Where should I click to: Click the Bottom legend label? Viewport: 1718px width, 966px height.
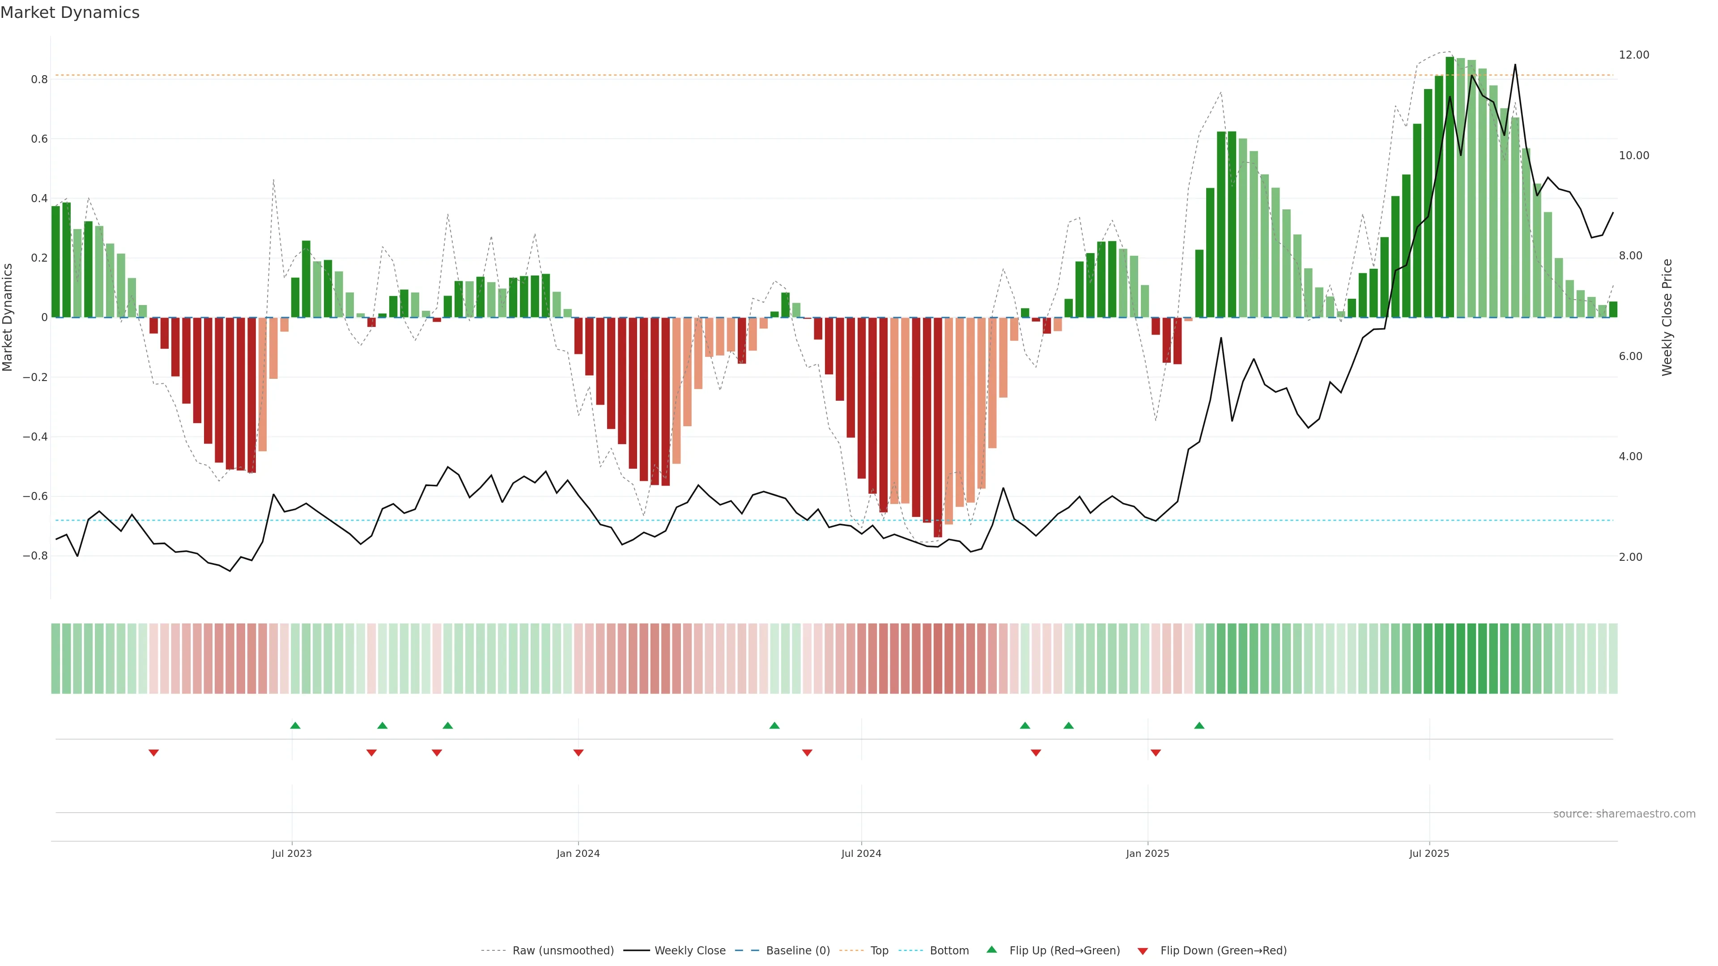coord(949,950)
